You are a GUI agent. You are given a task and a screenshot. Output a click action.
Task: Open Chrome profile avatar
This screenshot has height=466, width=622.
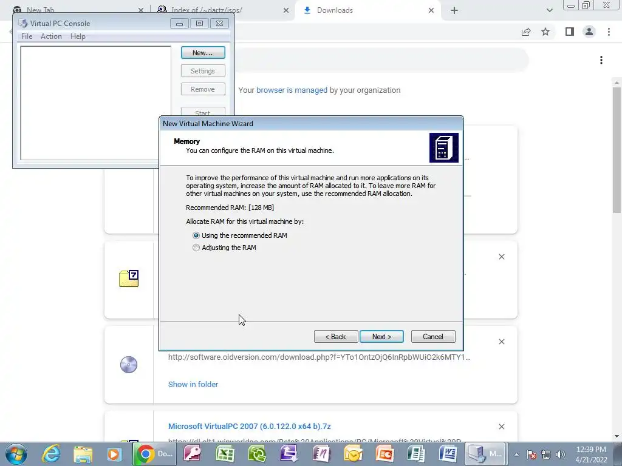589,32
